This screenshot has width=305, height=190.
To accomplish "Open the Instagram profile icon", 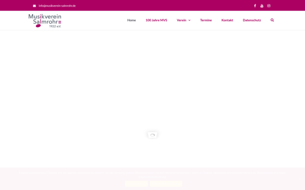I will coord(269,6).
